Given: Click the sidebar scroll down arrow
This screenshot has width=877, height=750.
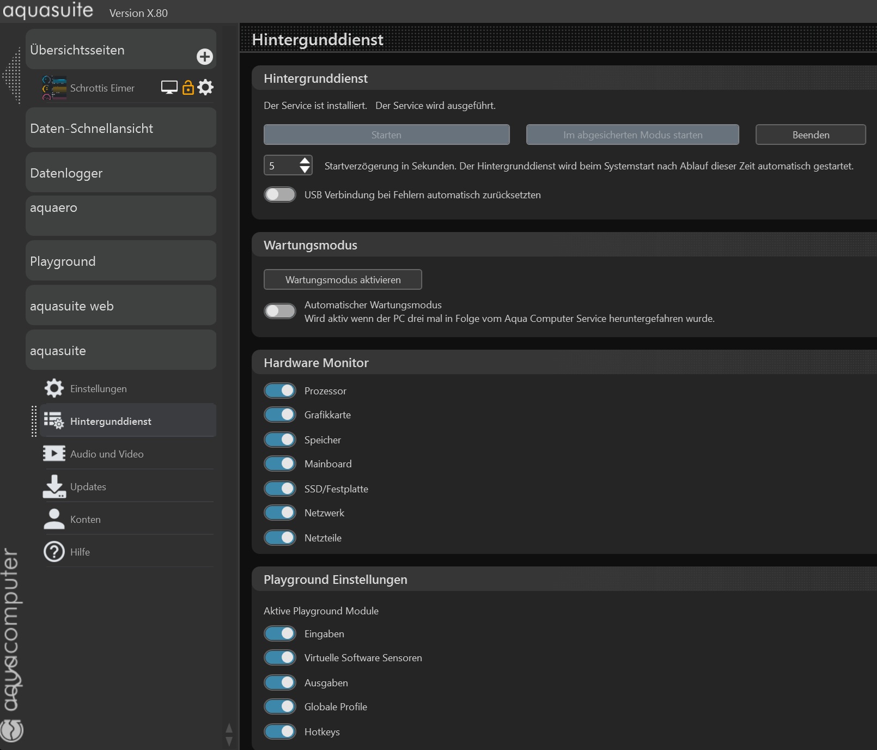Looking at the screenshot, I should click(x=229, y=741).
